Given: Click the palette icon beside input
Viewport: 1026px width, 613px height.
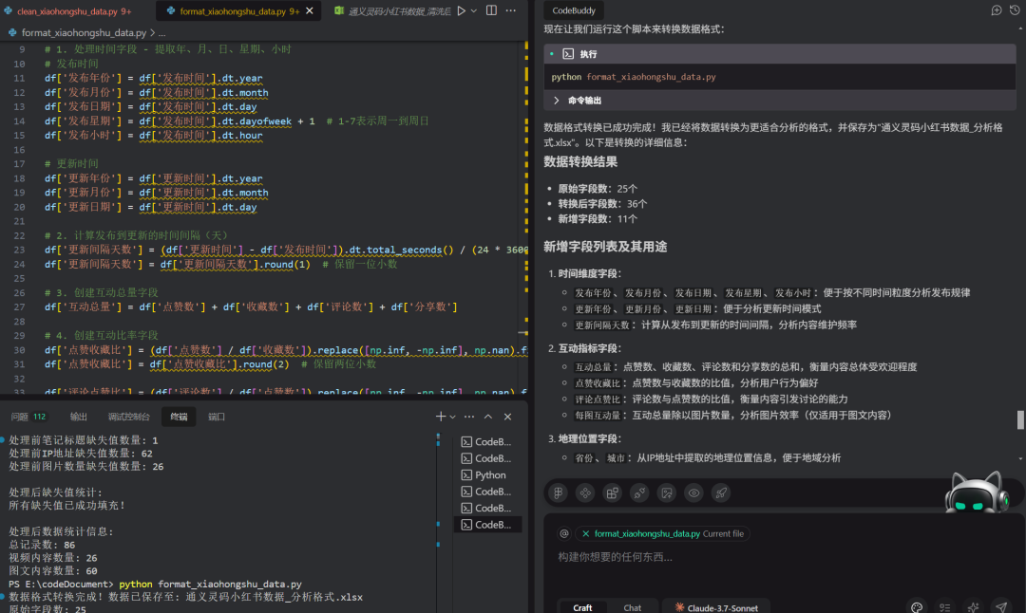Looking at the screenshot, I should click(917, 607).
